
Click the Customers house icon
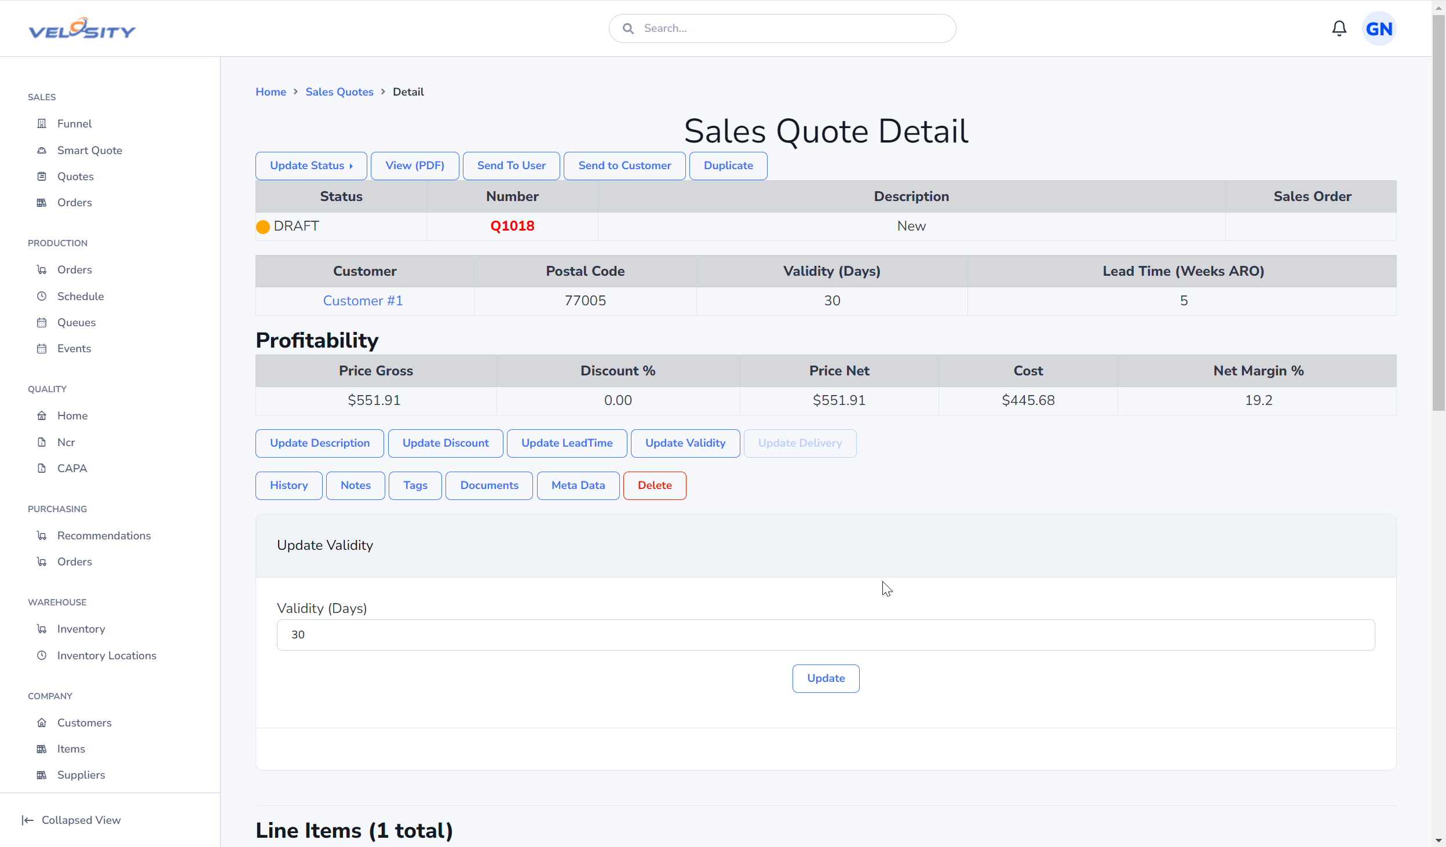point(42,722)
